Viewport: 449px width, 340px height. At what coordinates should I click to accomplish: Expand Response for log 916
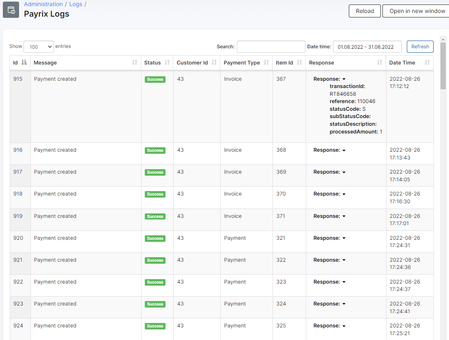(x=329, y=150)
